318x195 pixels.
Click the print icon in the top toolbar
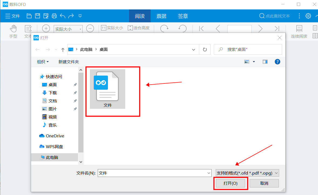click(54, 16)
